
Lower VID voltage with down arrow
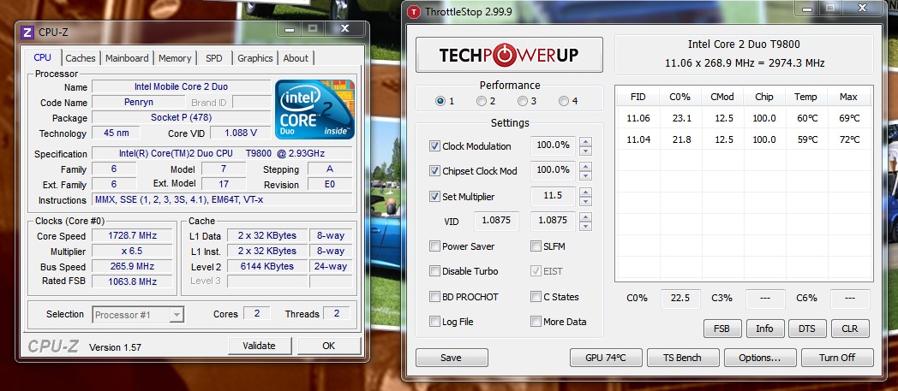pyautogui.click(x=585, y=227)
